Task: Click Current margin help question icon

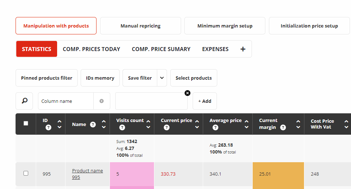Action: [x=283, y=127]
